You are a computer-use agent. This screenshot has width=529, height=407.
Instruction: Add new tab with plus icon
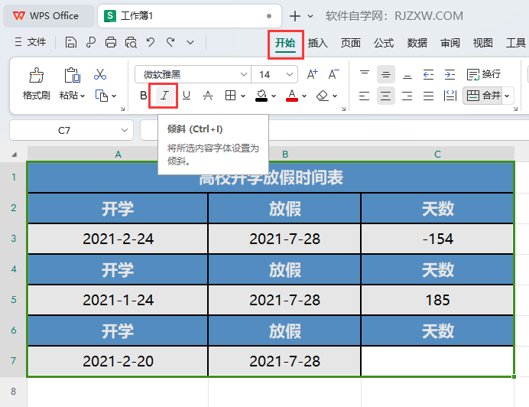pyautogui.click(x=295, y=16)
